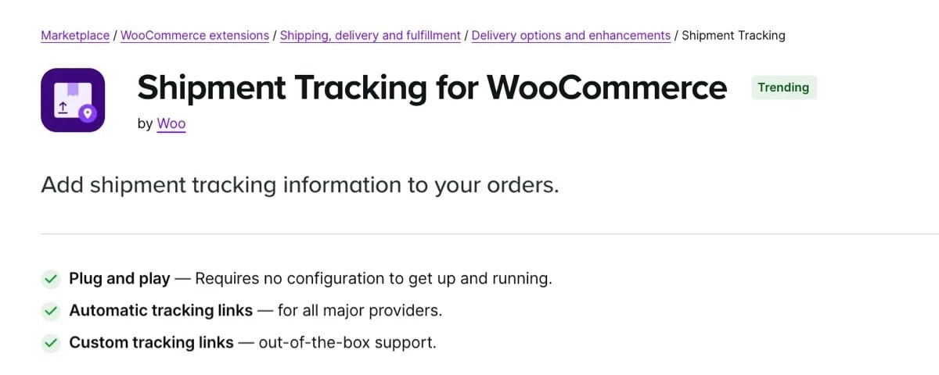Go to WooCommerce extensions breadcrumb
The height and width of the screenshot is (375, 939).
point(195,35)
